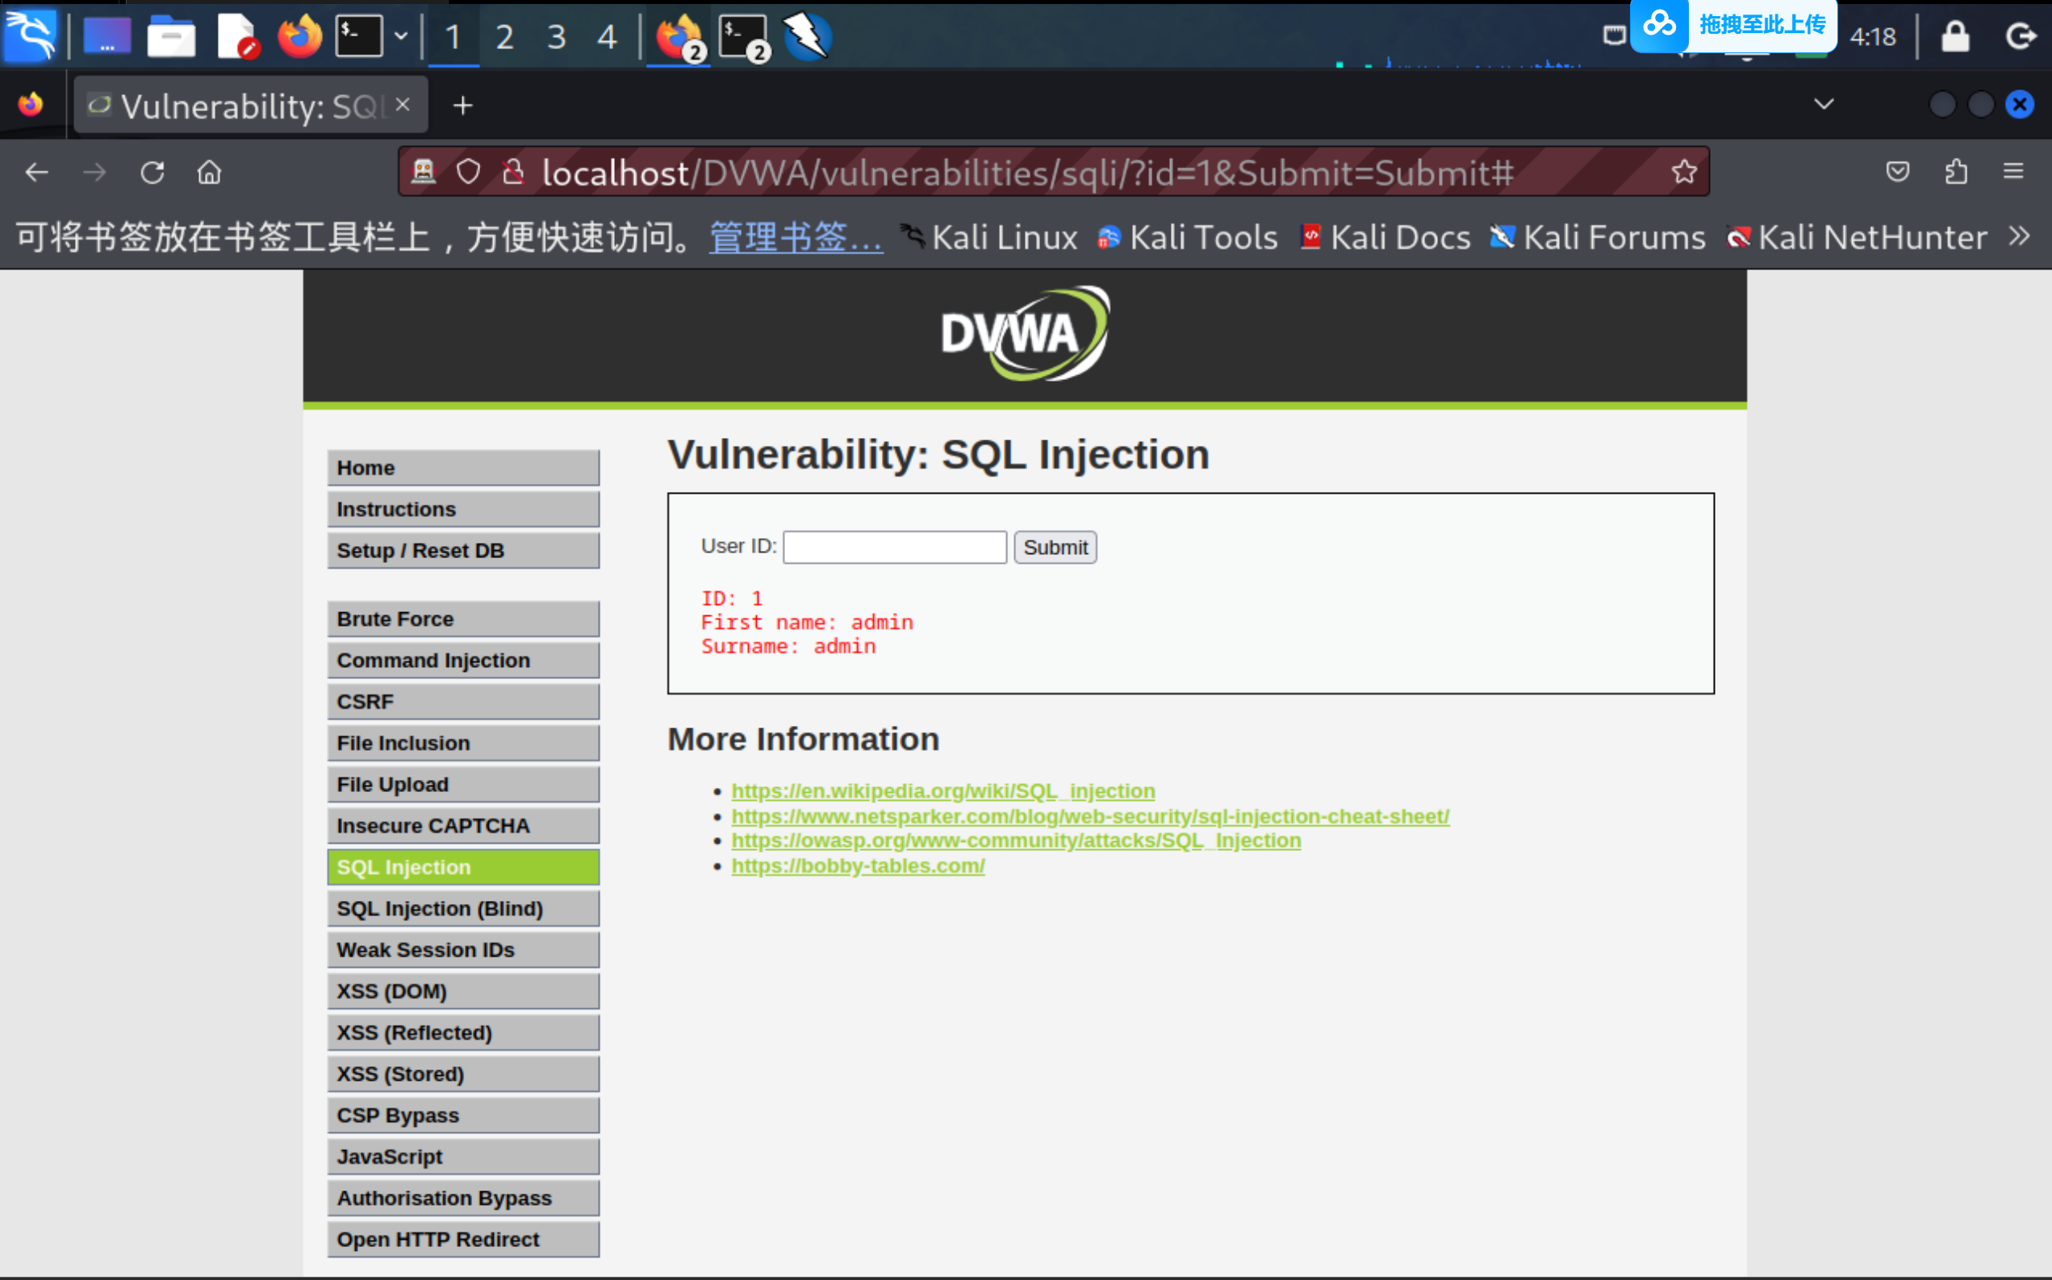Image resolution: width=2052 pixels, height=1280 pixels.
Task: Click the tracking protection shield icon
Action: pyautogui.click(x=468, y=172)
